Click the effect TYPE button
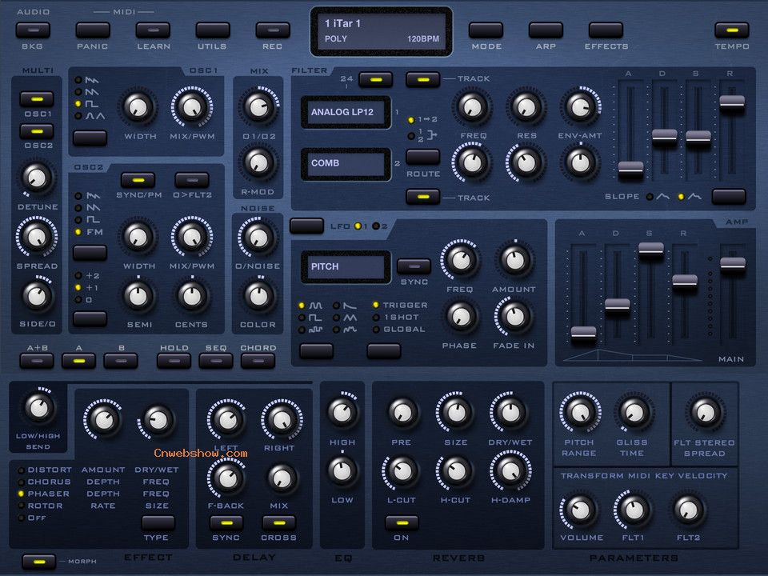Image resolution: width=768 pixels, height=576 pixels. (x=158, y=523)
